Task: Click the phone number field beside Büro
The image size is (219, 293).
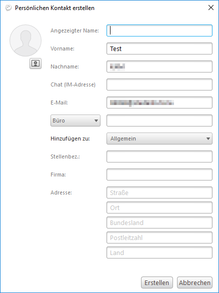Action: click(159, 120)
